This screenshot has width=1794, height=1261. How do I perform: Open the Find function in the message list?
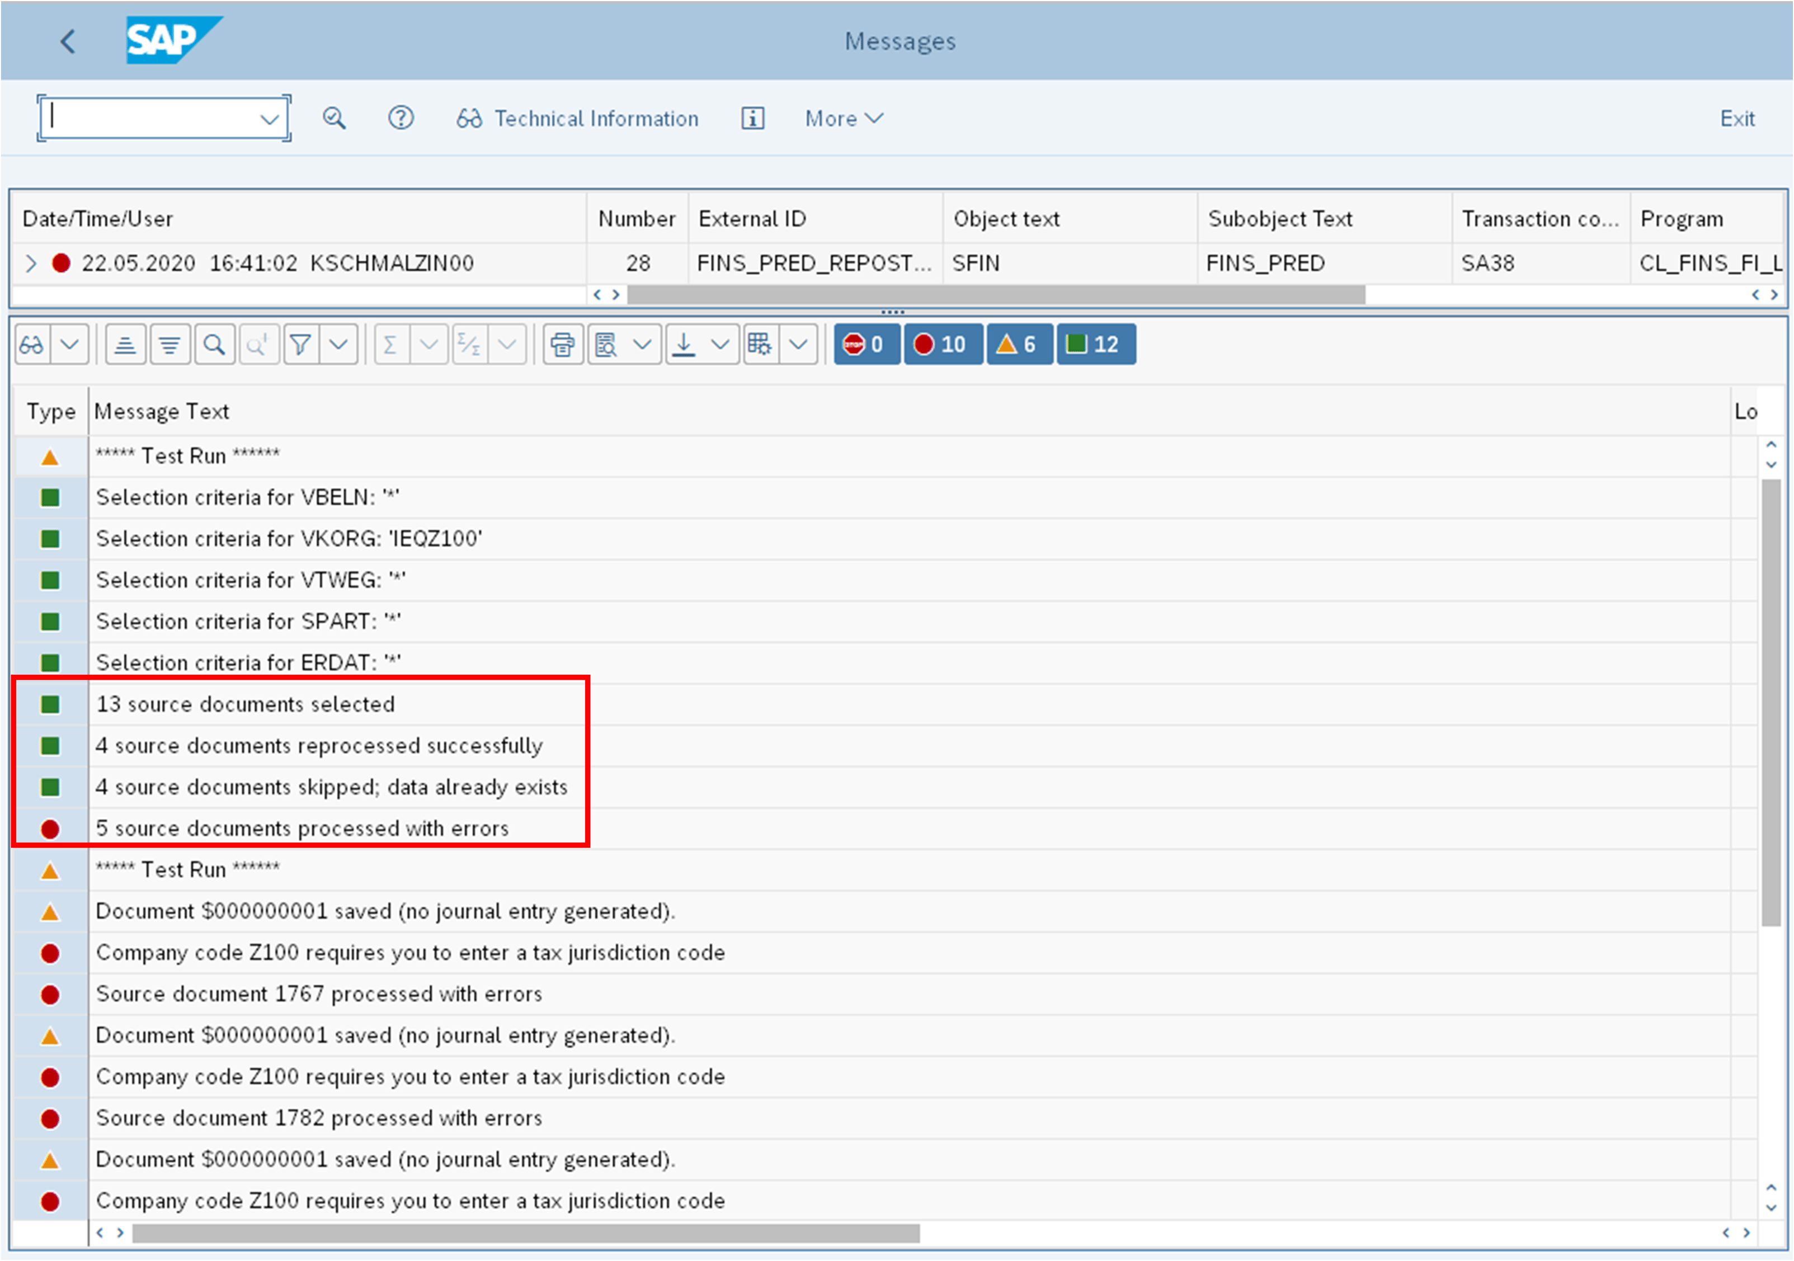(x=214, y=344)
